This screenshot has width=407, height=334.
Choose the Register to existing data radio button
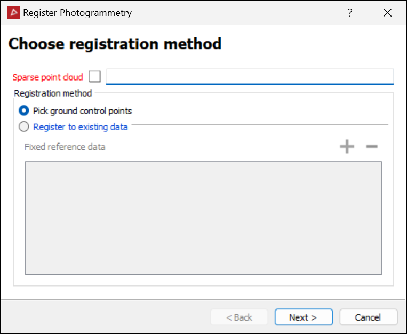(x=24, y=127)
